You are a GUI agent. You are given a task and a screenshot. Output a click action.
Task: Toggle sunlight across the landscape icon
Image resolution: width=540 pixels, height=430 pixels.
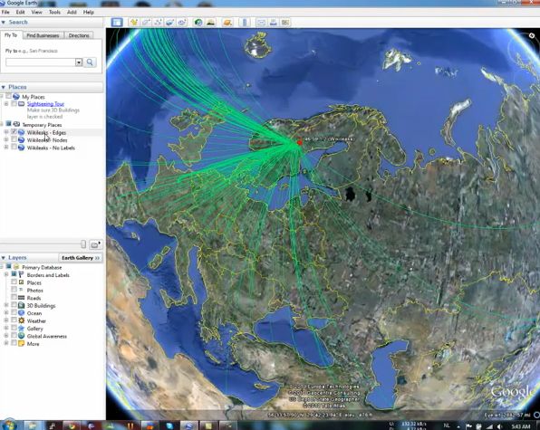tap(211, 23)
